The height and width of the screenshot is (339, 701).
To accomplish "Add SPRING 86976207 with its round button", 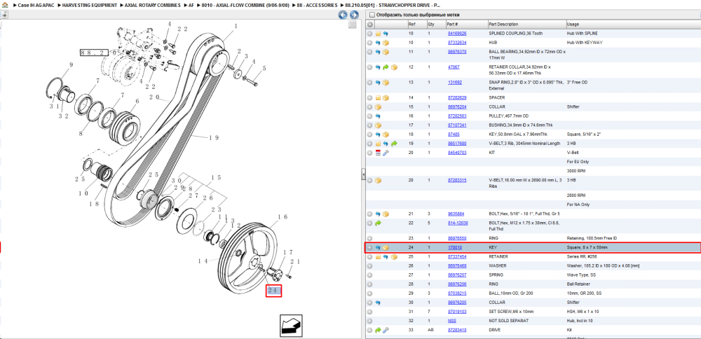I will click(x=369, y=275).
